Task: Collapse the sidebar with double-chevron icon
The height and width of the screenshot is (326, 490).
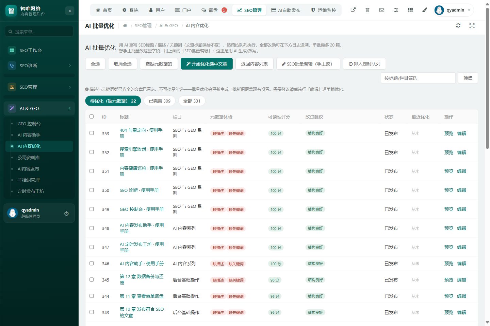Action: (x=70, y=11)
